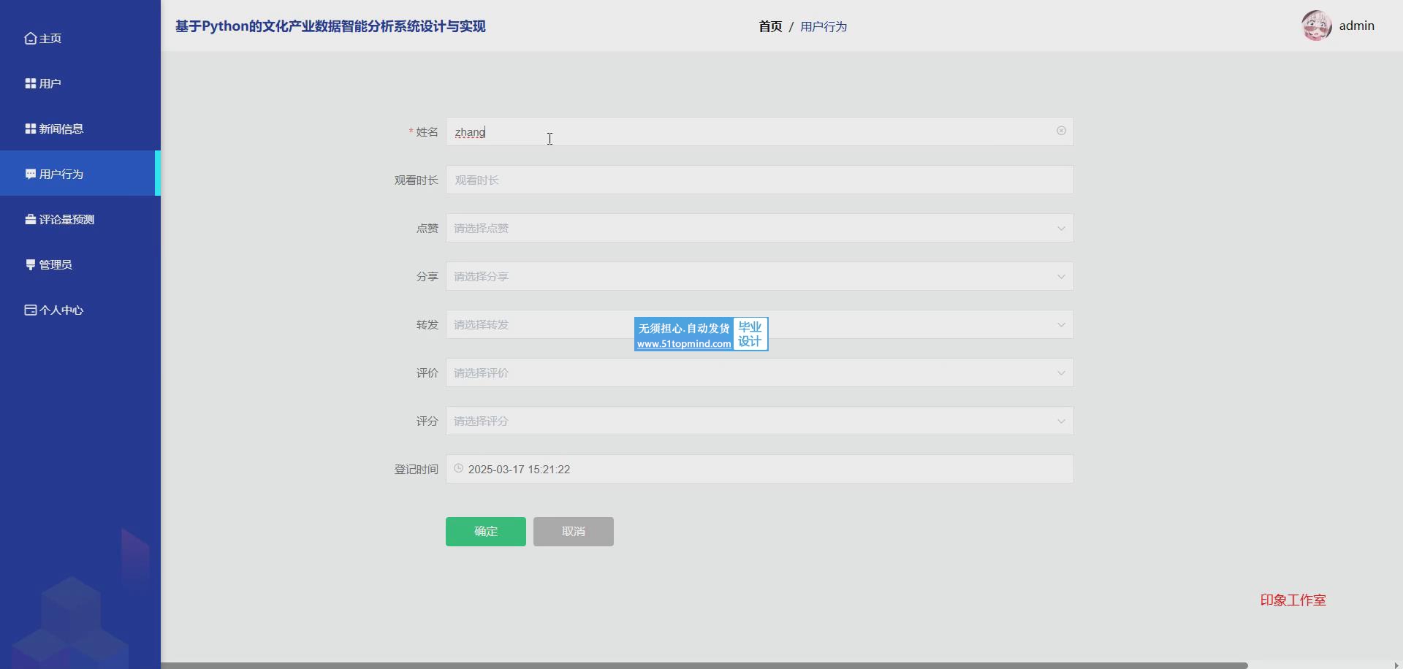Click the icon beside 管理员
The height and width of the screenshot is (669, 1403).
30,265
